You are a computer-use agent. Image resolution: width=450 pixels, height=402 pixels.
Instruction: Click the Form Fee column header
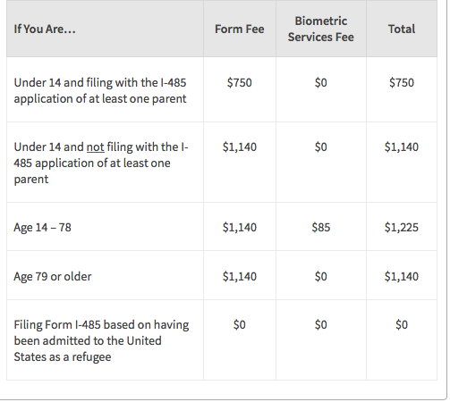[x=240, y=29]
